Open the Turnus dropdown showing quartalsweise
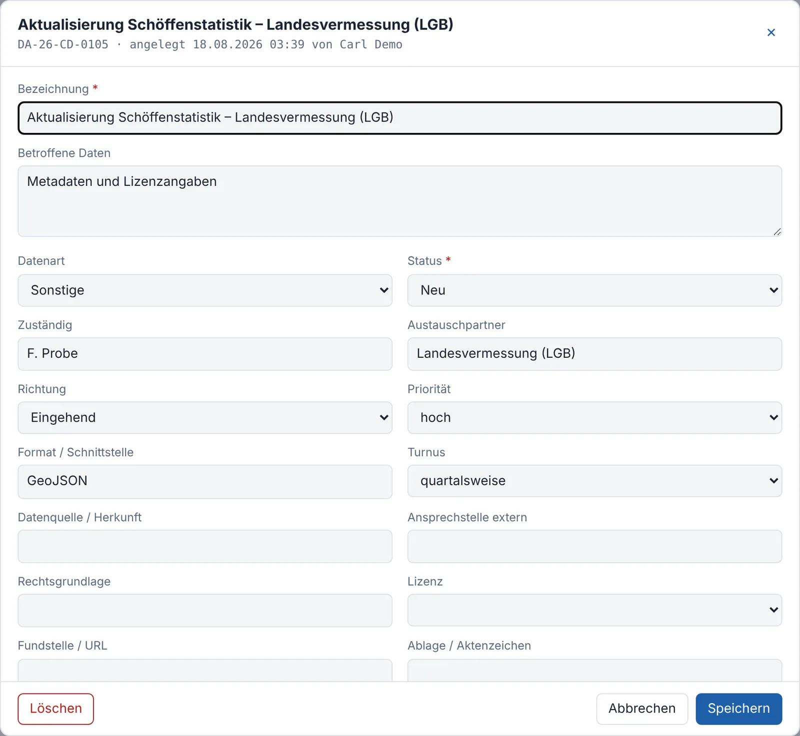This screenshot has width=800, height=736. click(x=594, y=481)
